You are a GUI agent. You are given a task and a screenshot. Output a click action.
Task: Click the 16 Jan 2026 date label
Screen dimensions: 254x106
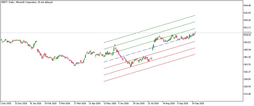(x=35, y=103)
